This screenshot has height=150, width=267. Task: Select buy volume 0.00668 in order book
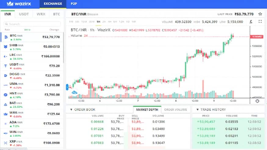(97, 122)
